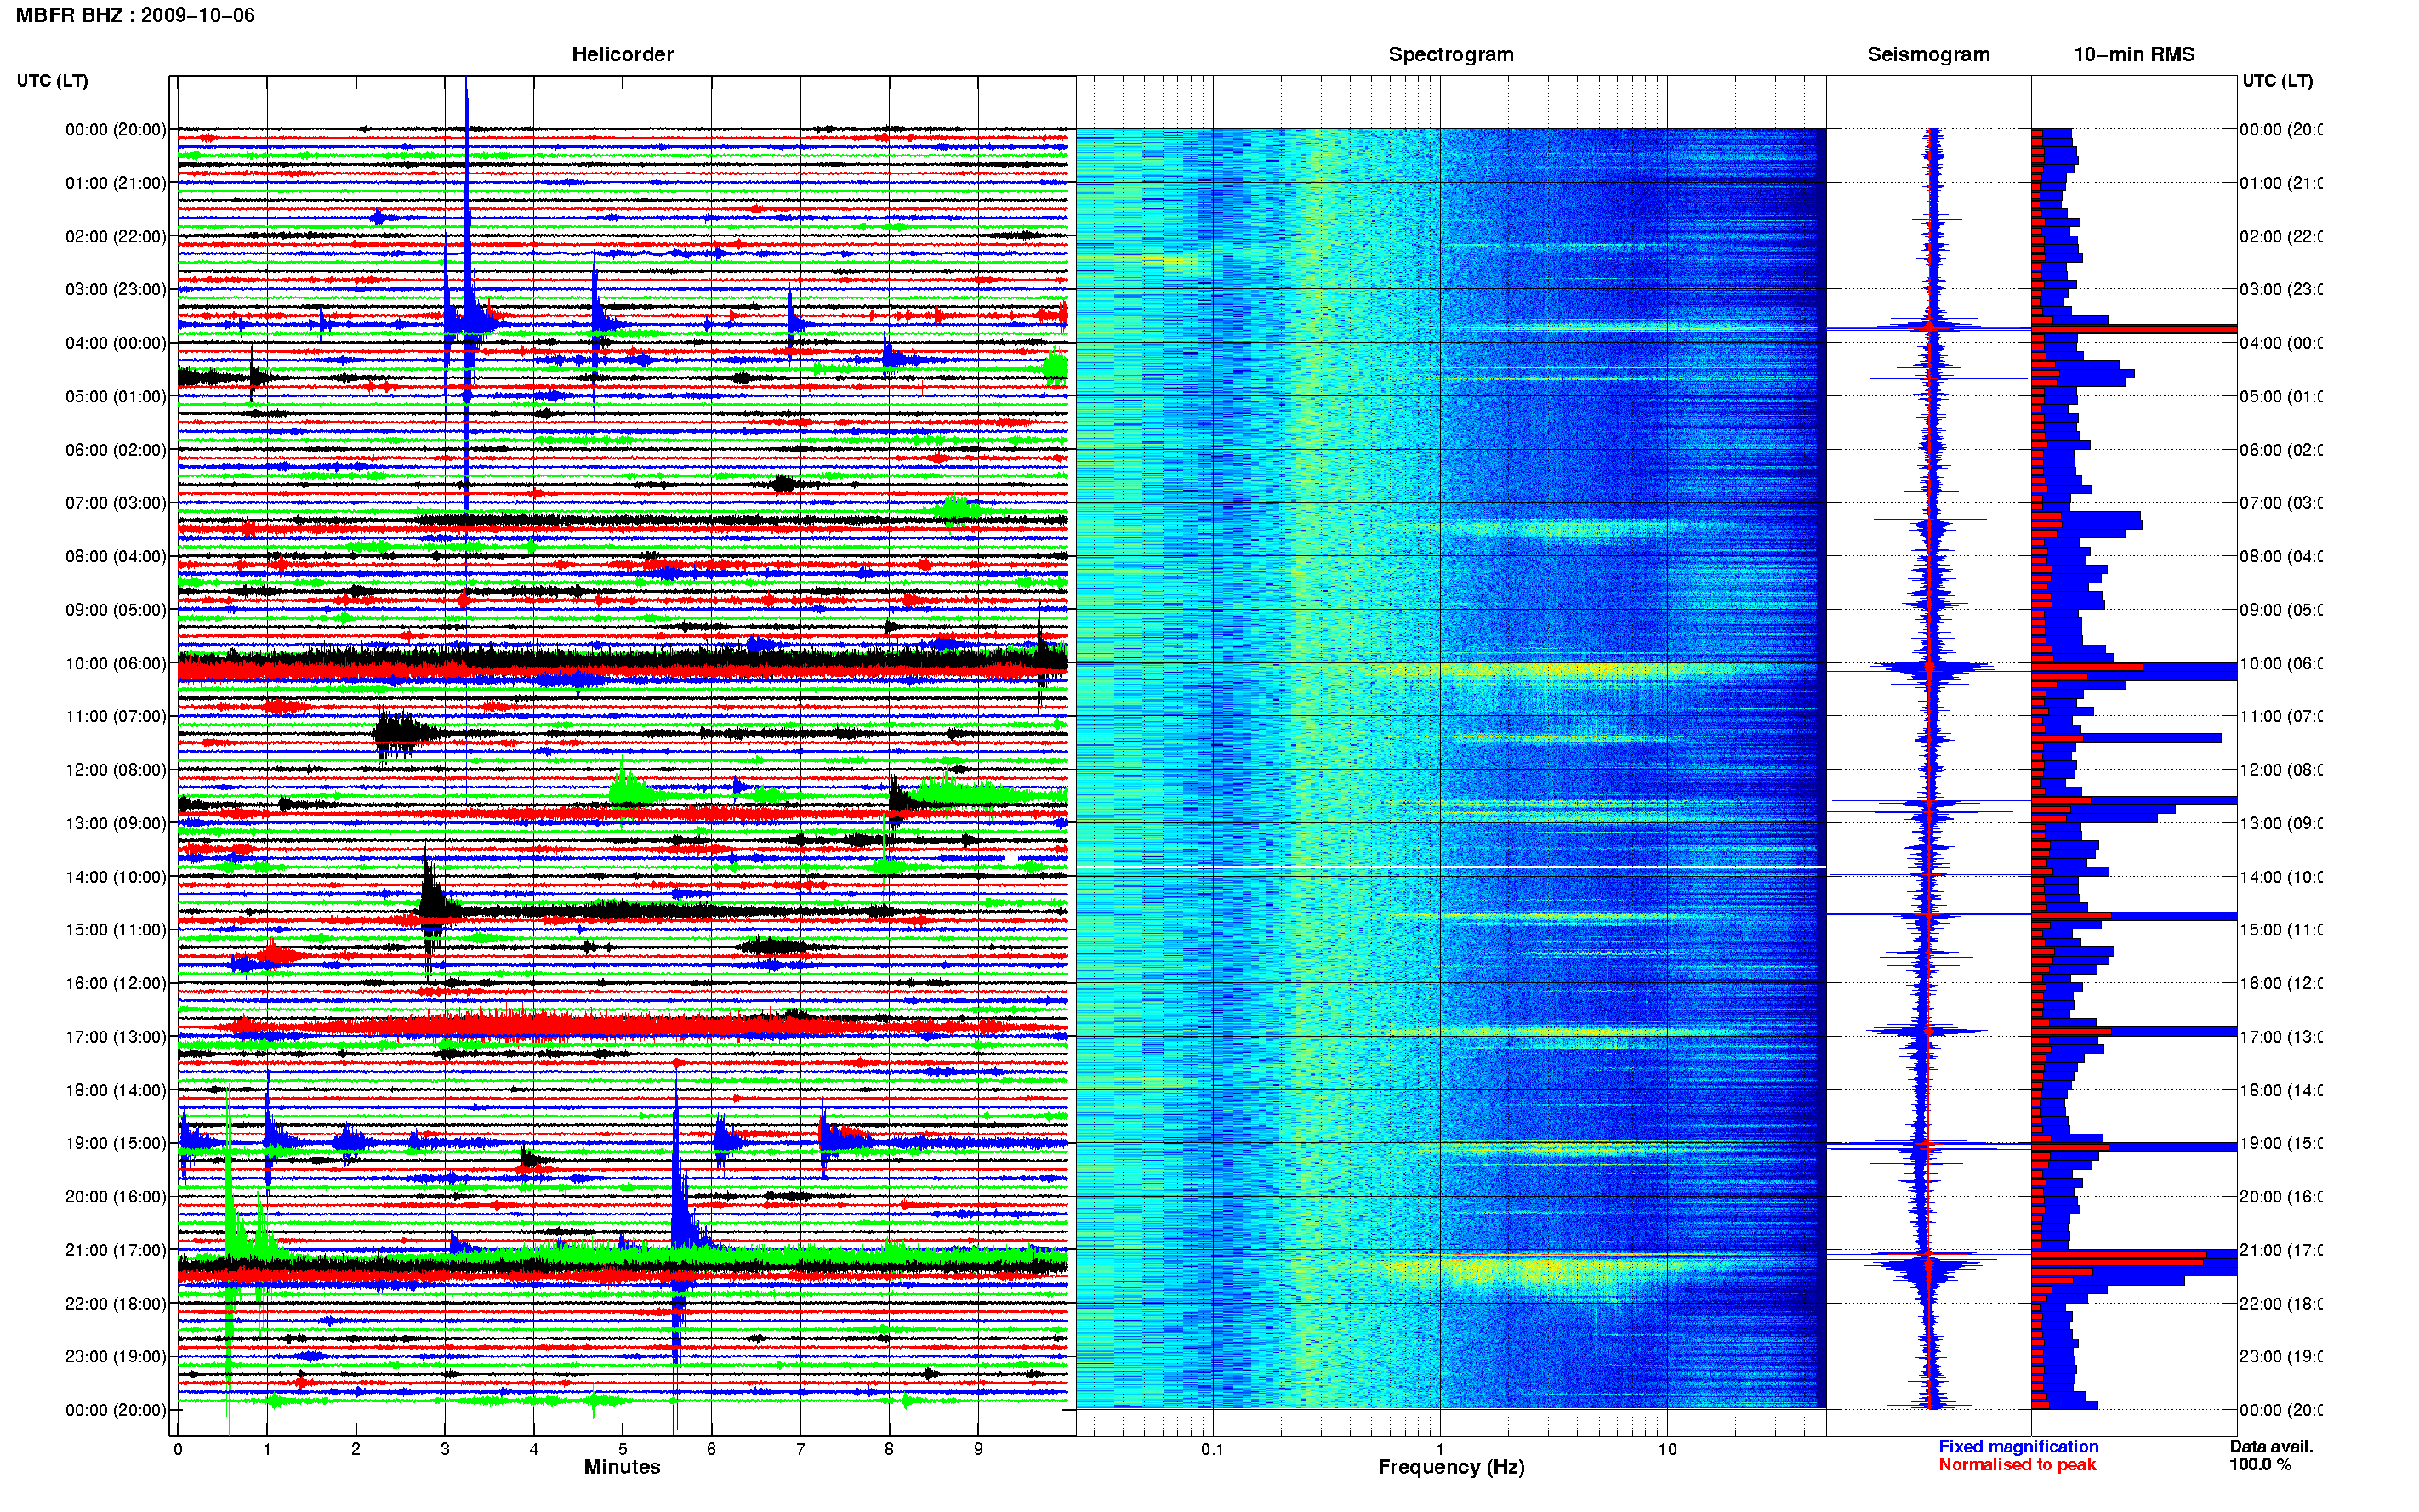Click the 'Minutes' x-axis label
2419x1512 pixels.
(x=622, y=1467)
